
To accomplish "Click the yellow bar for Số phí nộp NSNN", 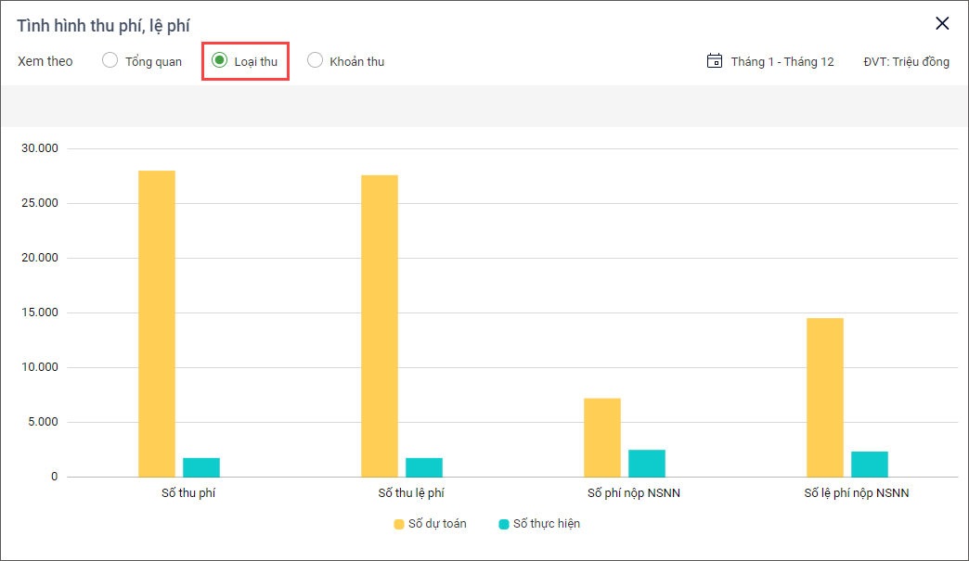I will coord(602,438).
